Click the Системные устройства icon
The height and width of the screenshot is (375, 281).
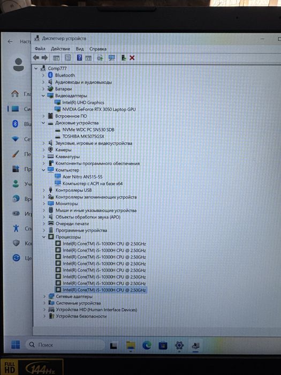[51, 303]
